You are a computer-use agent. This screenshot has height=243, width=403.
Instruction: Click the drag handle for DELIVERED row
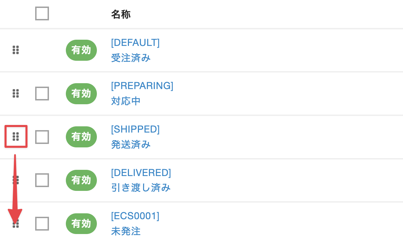pyautogui.click(x=16, y=180)
